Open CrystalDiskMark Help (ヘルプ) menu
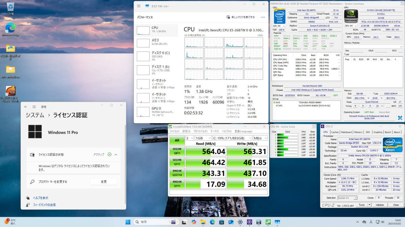This screenshot has height=227, width=405. (227, 131)
